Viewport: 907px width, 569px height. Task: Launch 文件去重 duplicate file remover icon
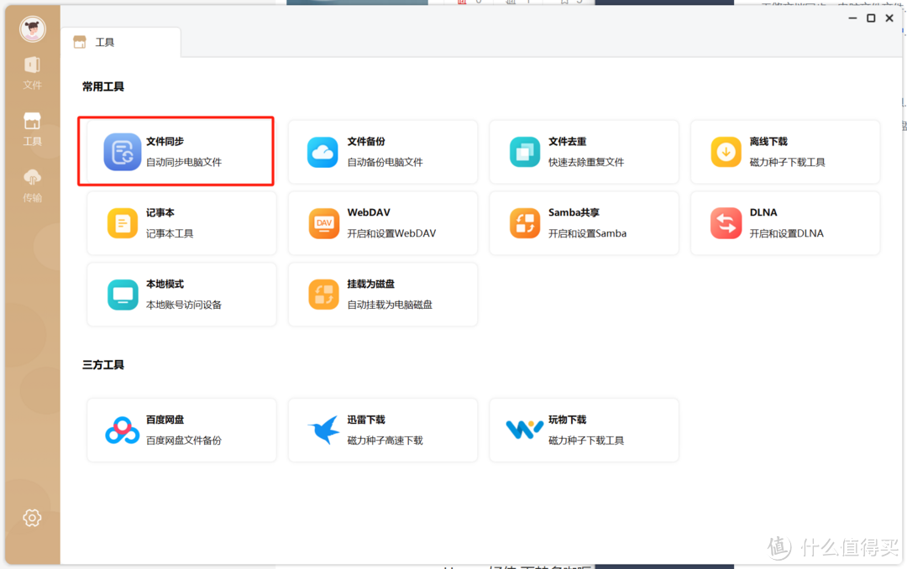click(525, 151)
